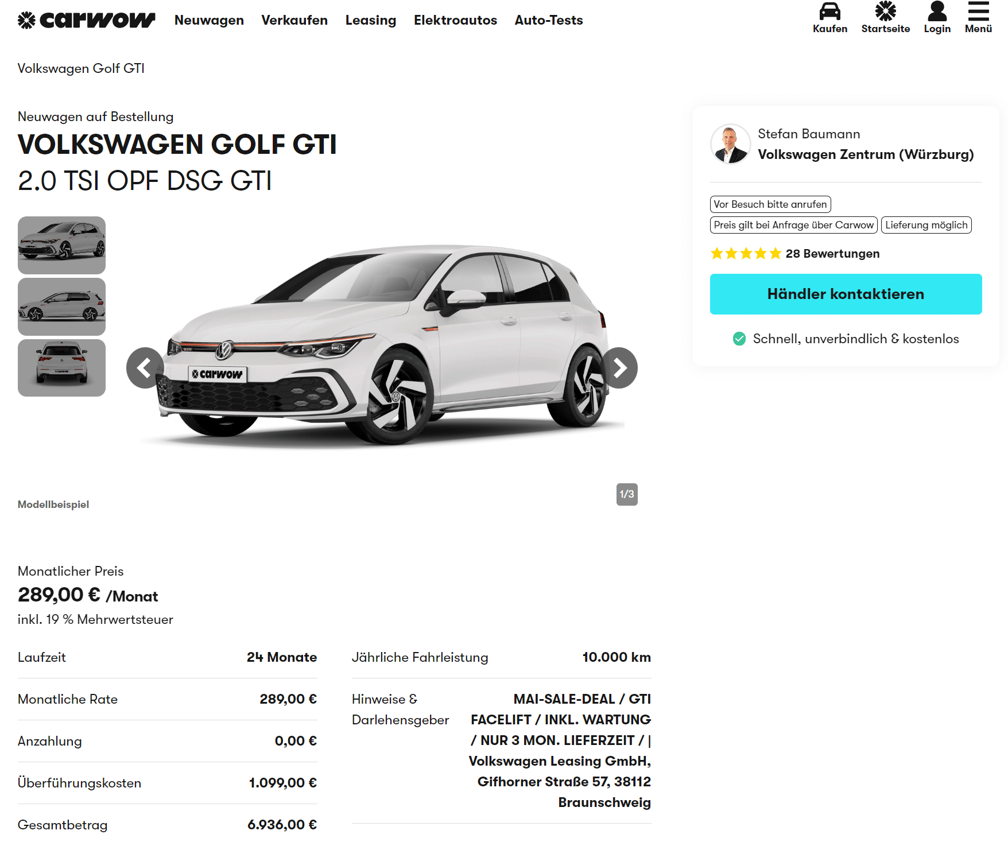Viewport: 1008px width, 842px height.
Task: Open Auto-Tests menu
Action: pos(548,20)
